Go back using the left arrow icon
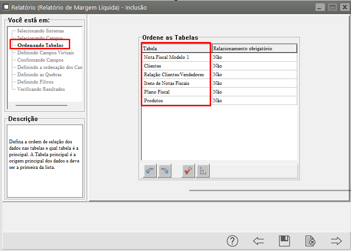The height and width of the screenshot is (251, 351). (258, 241)
